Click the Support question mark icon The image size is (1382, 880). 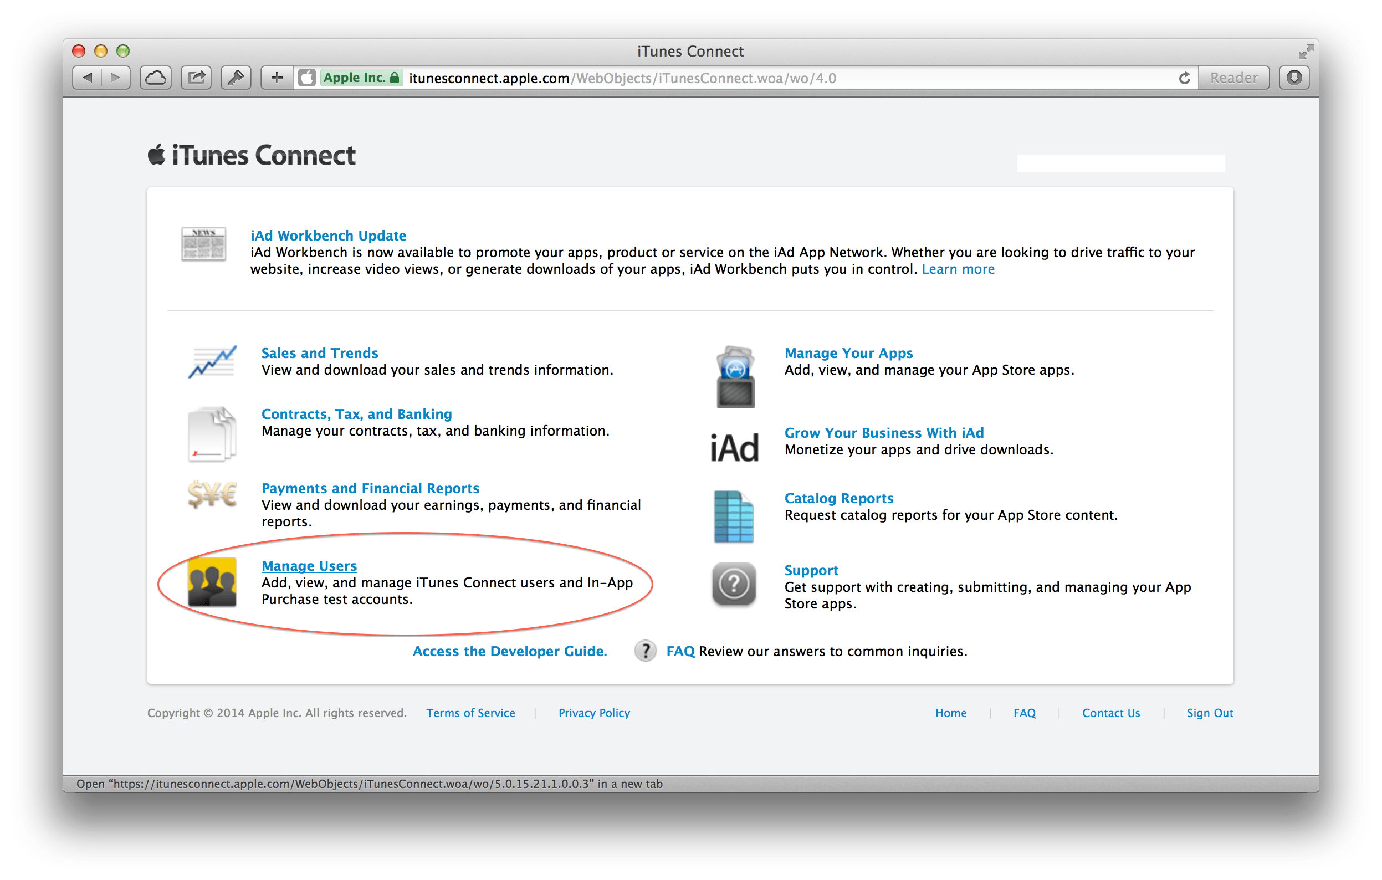[x=734, y=585]
